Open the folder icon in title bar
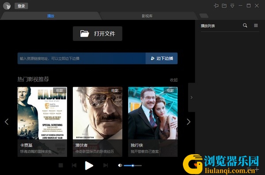Screen dimensions: 265x175 coord(224,6)
